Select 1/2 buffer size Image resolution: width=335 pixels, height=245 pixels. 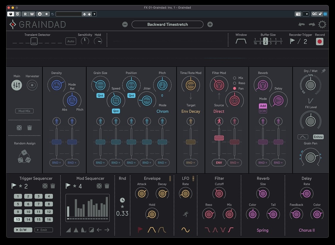click(275, 41)
